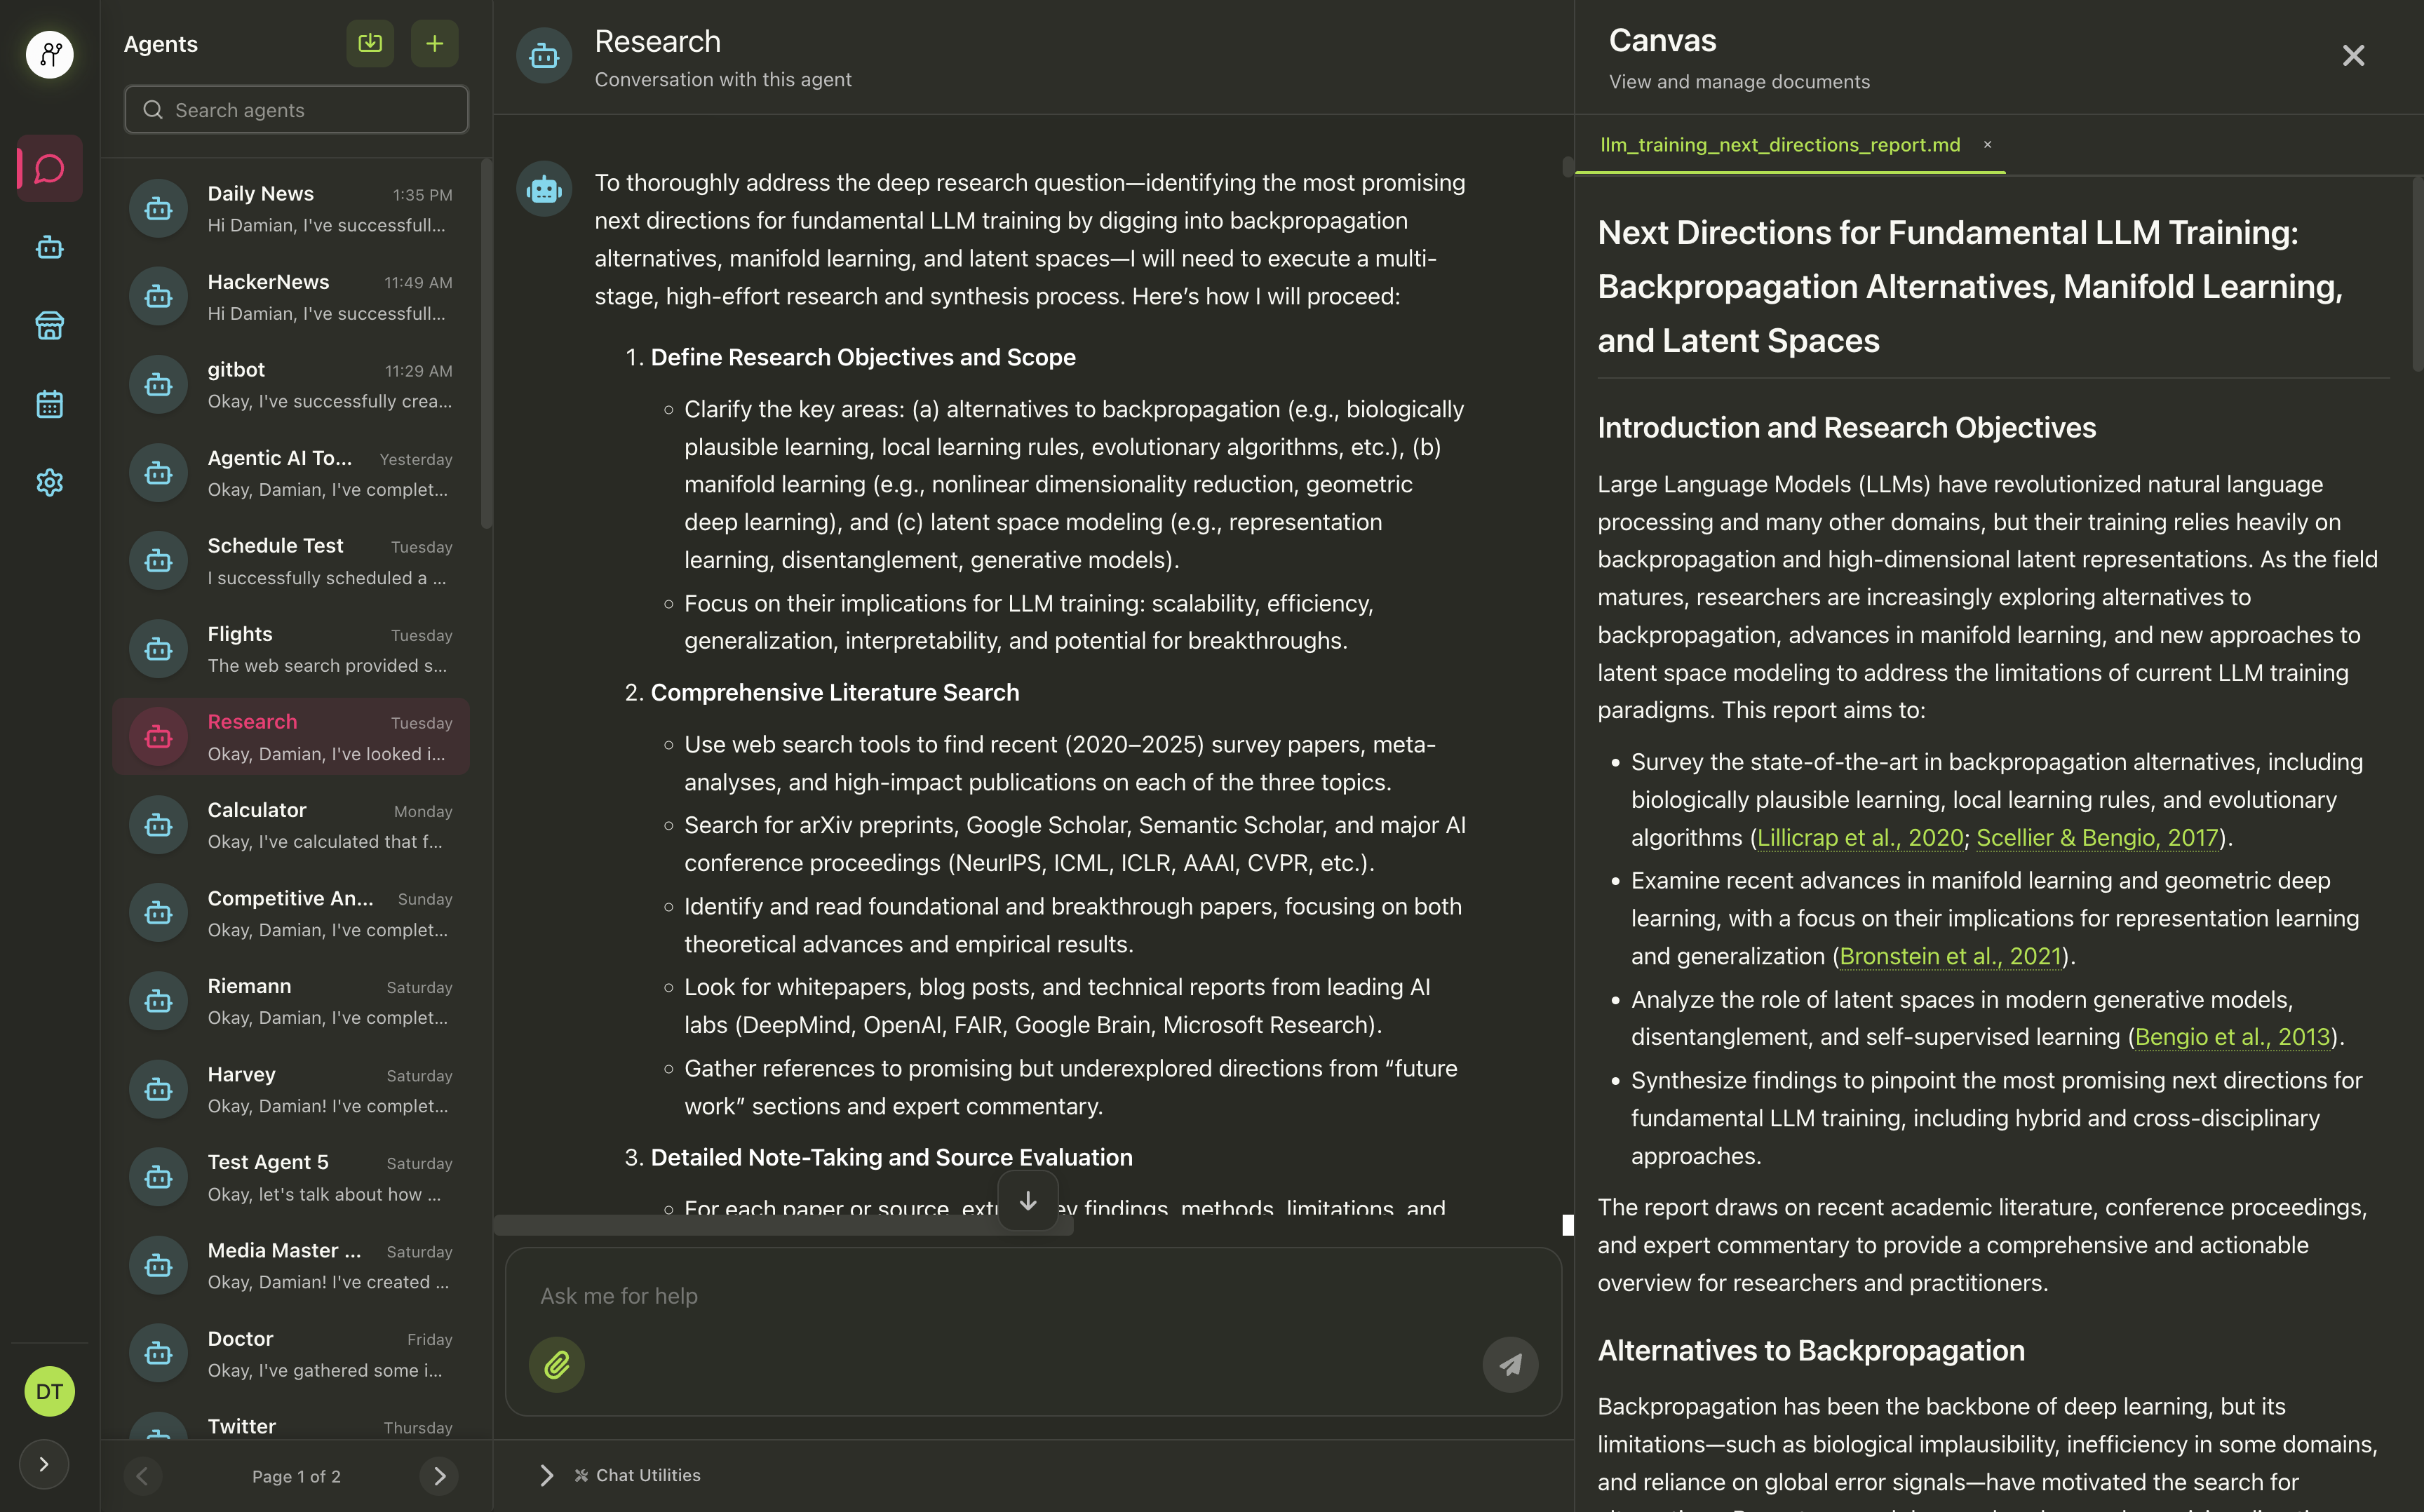Open the Lillicrap et al., 2020 link
Image resolution: width=2424 pixels, height=1512 pixels.
pos(1860,838)
